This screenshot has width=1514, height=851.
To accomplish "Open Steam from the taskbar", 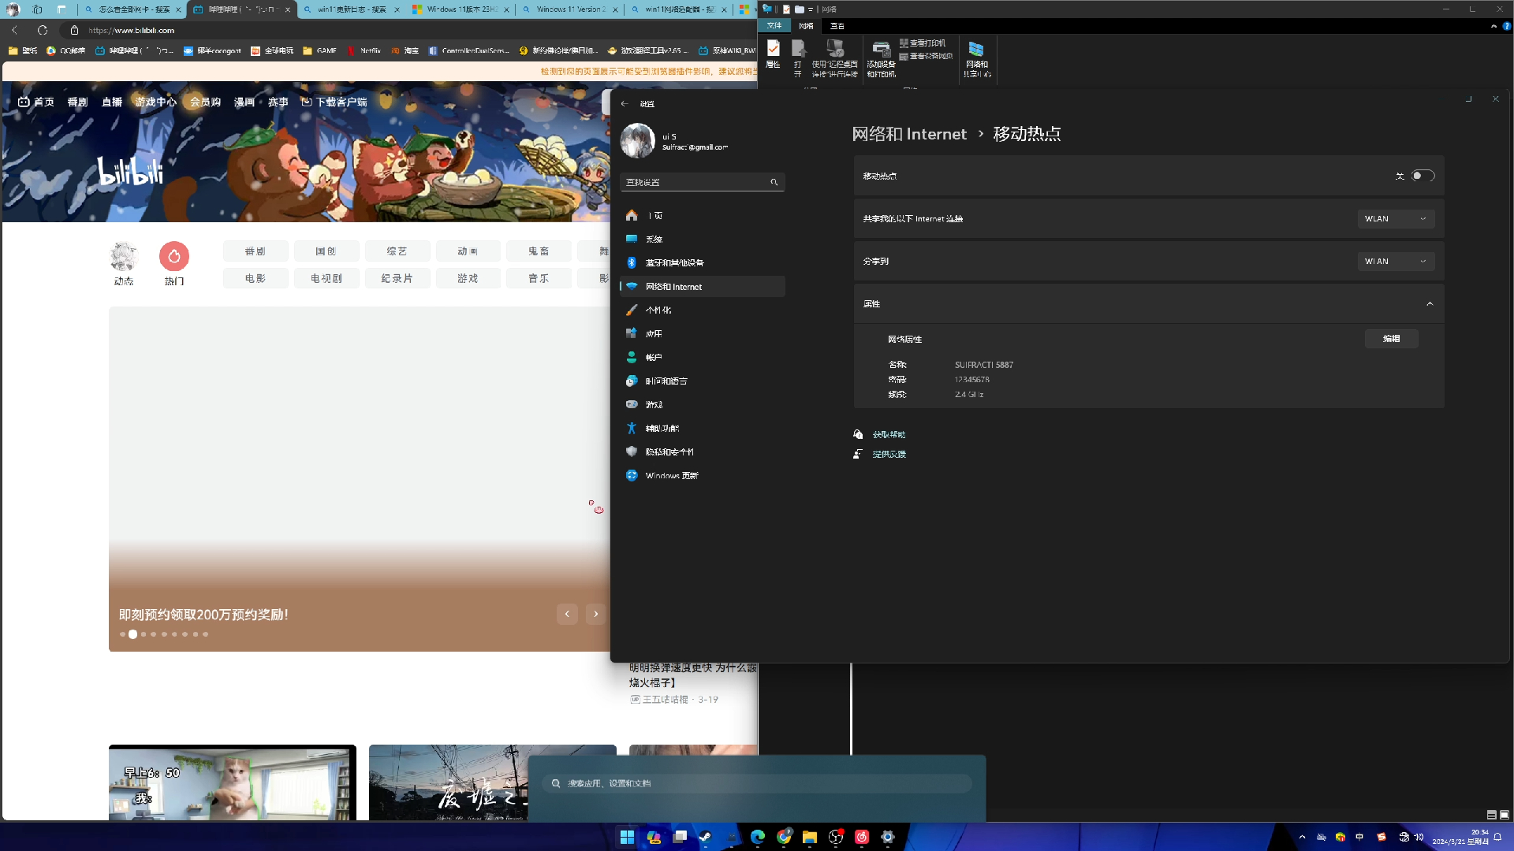I will 705,837.
